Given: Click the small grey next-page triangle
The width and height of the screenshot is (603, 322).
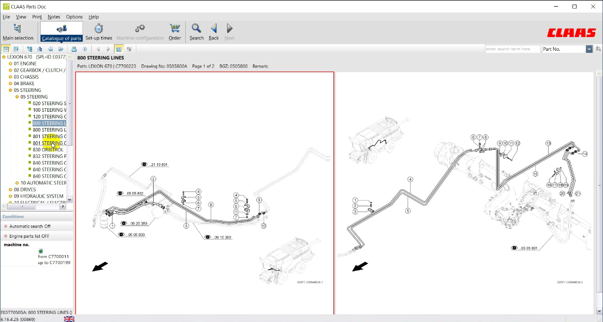Looking at the screenshot, I should 108,49.
